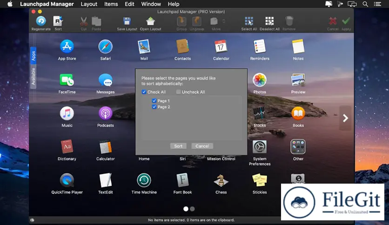The height and width of the screenshot is (225, 389).
Task: Open the Edit menu
Action: click(129, 4)
